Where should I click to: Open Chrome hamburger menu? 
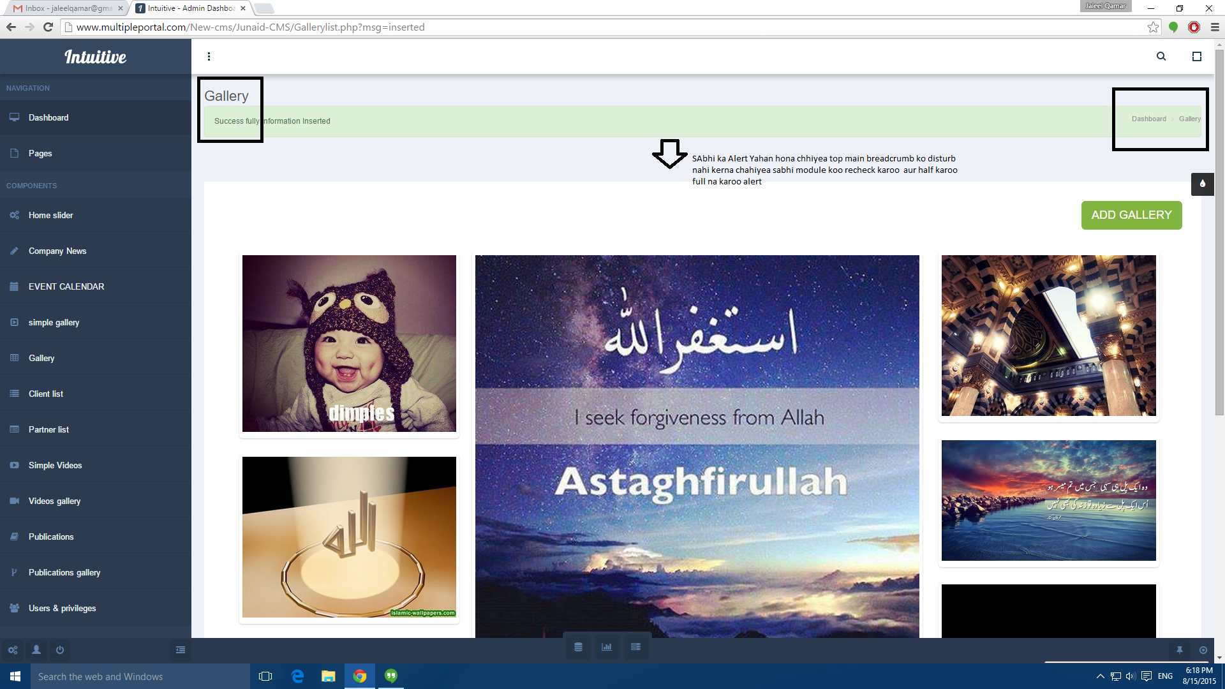[x=1215, y=27]
